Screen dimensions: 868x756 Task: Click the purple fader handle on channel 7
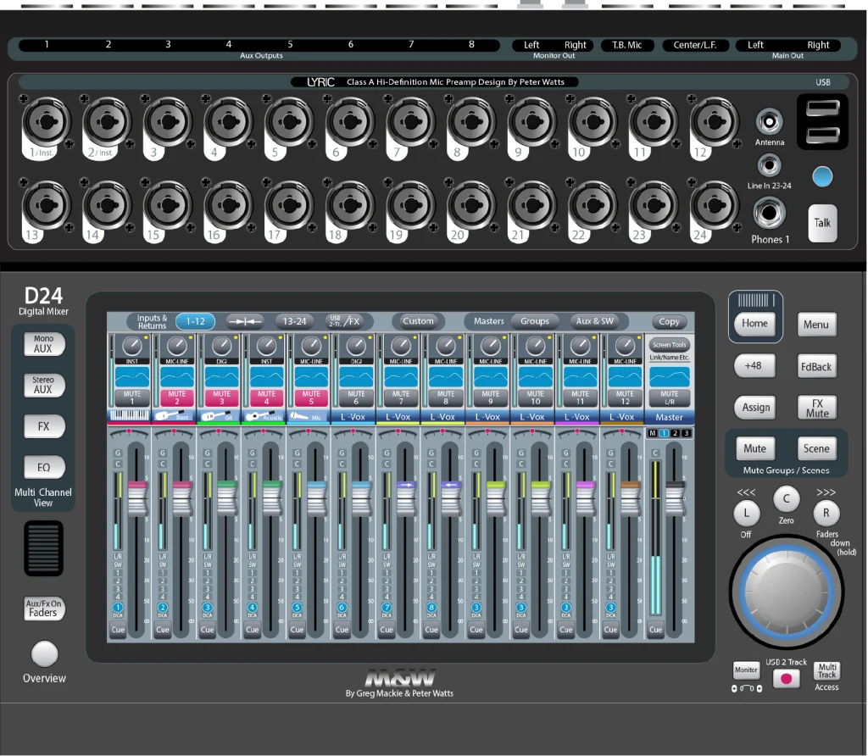click(406, 498)
